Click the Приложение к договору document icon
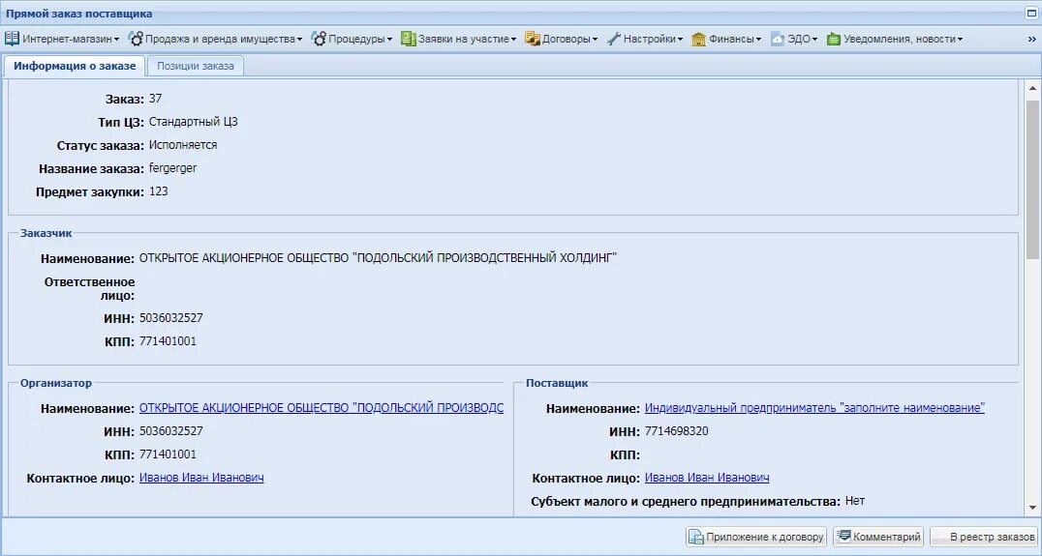The image size is (1042, 556). (695, 536)
